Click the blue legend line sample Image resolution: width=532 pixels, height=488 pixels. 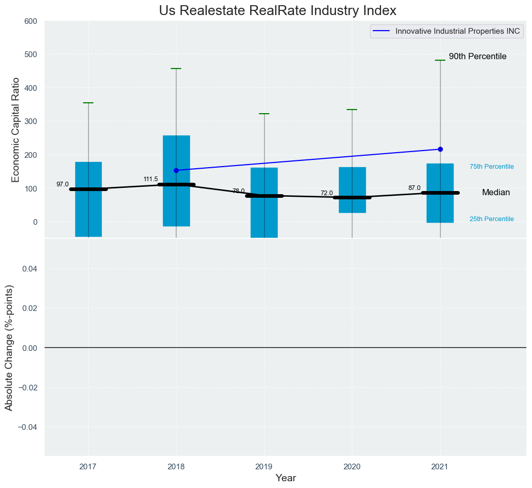click(x=383, y=31)
